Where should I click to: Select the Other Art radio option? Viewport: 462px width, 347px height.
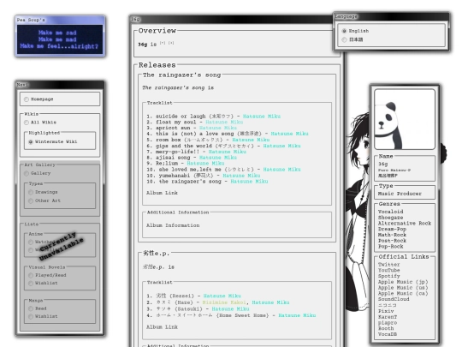[31, 200]
